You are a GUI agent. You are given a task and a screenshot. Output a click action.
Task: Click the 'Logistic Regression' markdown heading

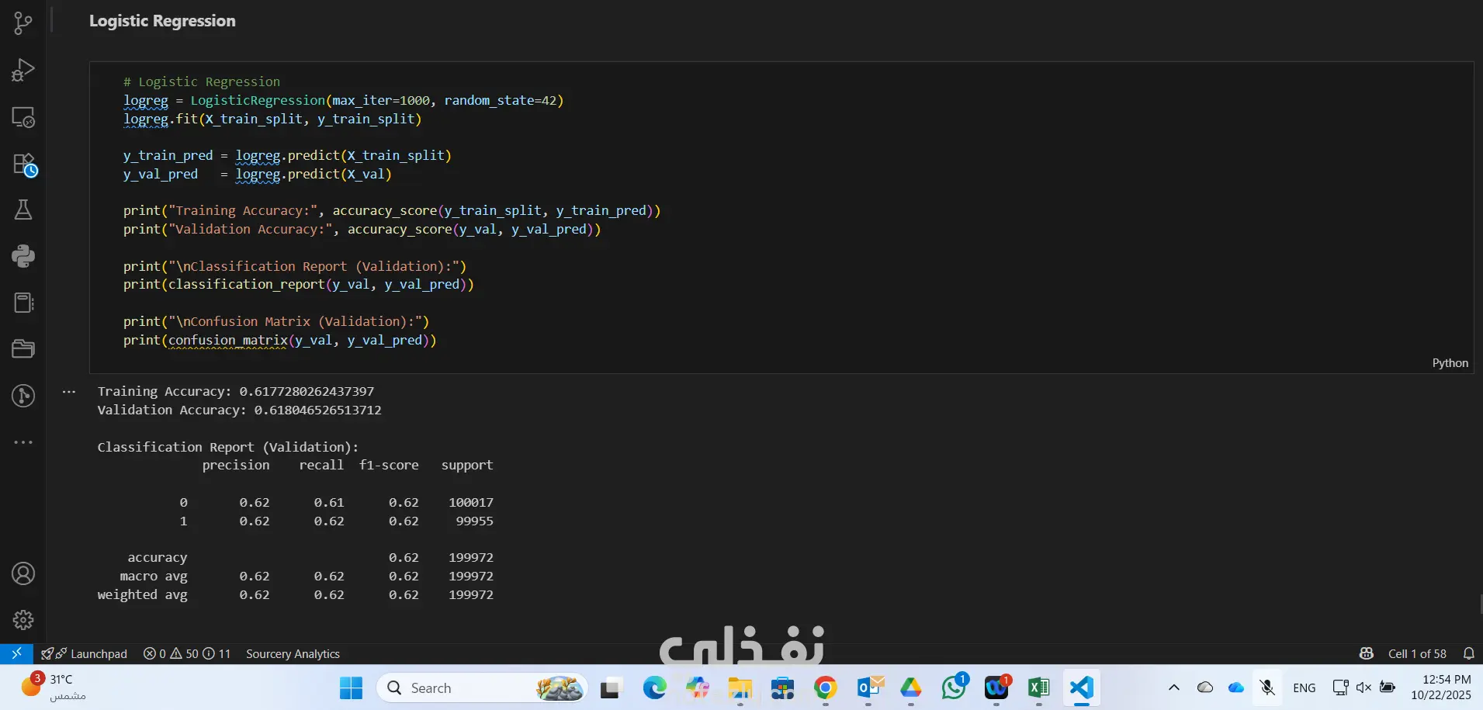[x=162, y=21]
